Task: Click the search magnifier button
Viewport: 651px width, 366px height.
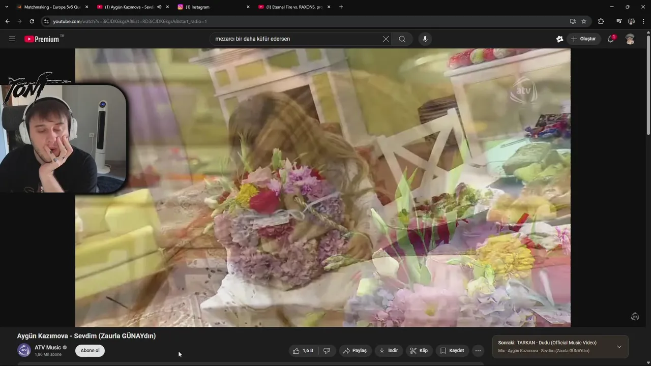Action: pyautogui.click(x=402, y=39)
